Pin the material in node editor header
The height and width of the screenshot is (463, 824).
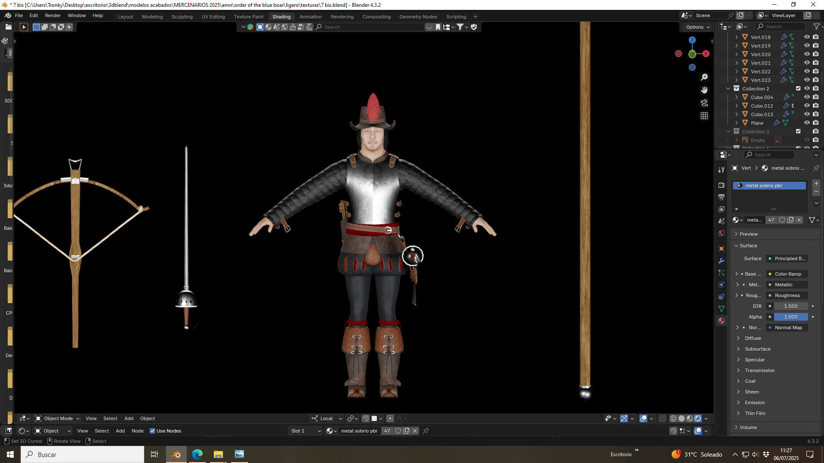(x=426, y=431)
